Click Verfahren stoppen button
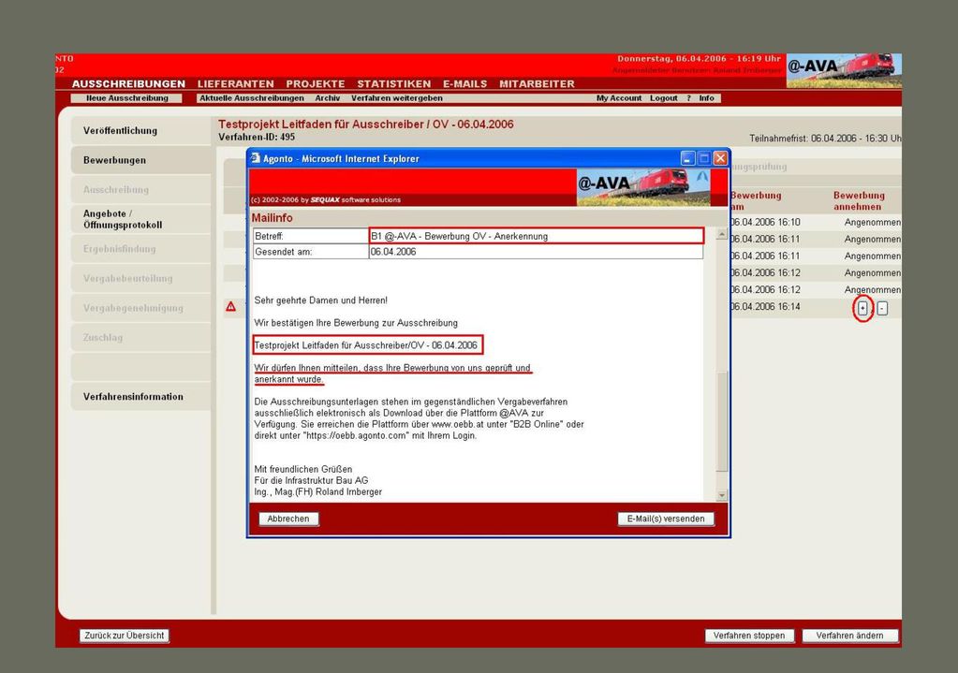 749,636
